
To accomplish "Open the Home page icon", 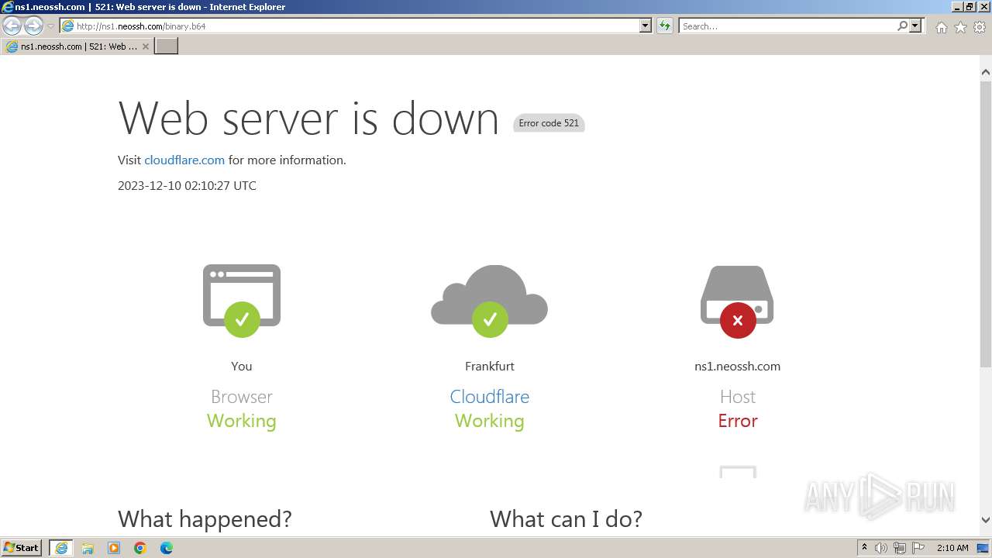I will pyautogui.click(x=941, y=27).
